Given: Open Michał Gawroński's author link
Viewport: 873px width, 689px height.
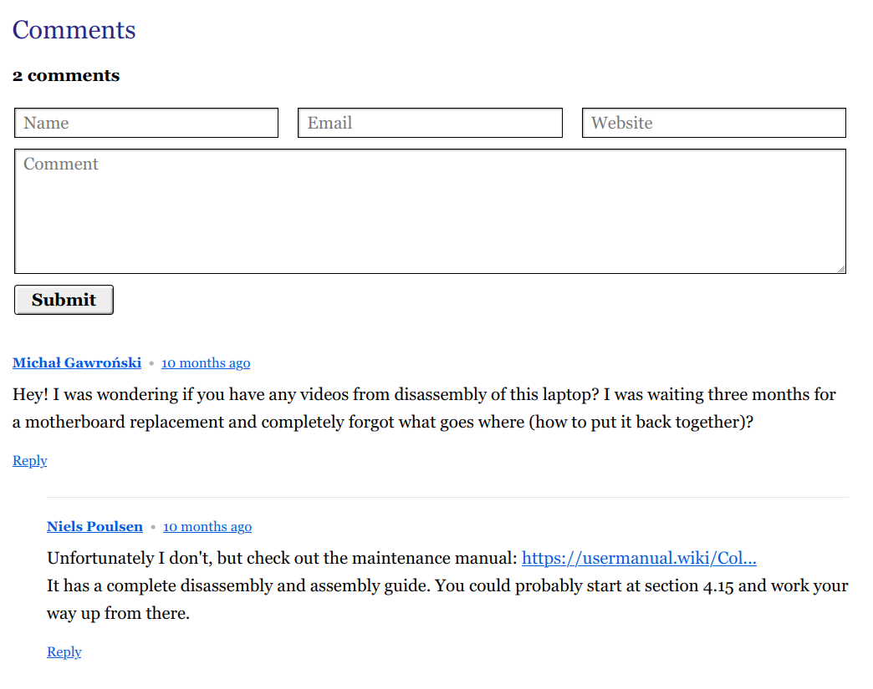Looking at the screenshot, I should [77, 363].
